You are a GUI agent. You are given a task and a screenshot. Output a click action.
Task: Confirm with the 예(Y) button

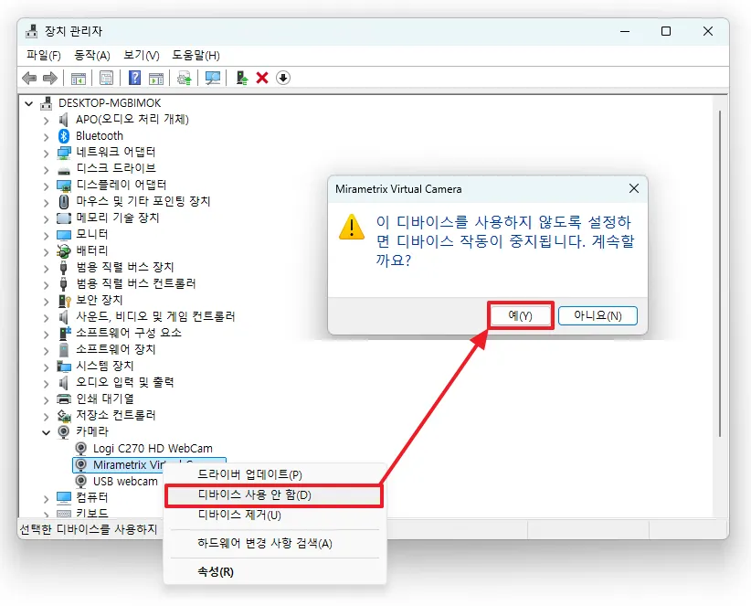tap(520, 315)
